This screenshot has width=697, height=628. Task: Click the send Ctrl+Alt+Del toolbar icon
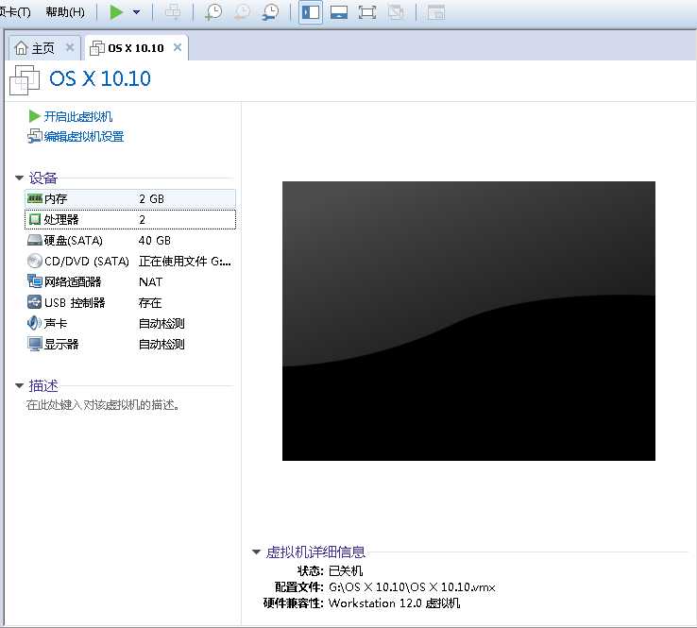tap(173, 12)
